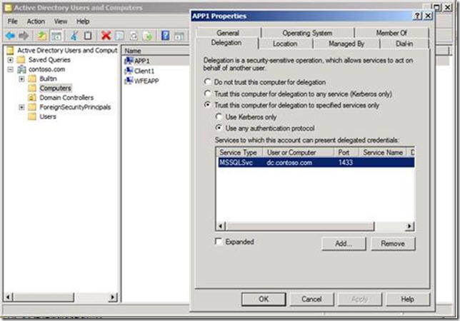Open the Domain Controllers folder
This screenshot has width=460, height=321.
[x=66, y=98]
